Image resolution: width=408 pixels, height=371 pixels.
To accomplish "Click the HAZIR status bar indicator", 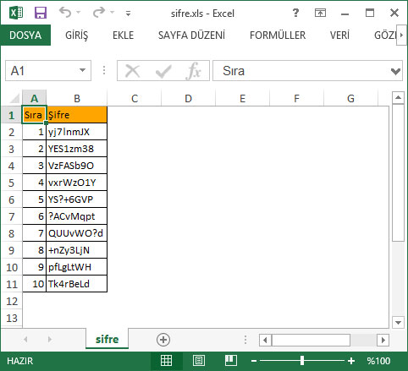I will pyautogui.click(x=20, y=361).
